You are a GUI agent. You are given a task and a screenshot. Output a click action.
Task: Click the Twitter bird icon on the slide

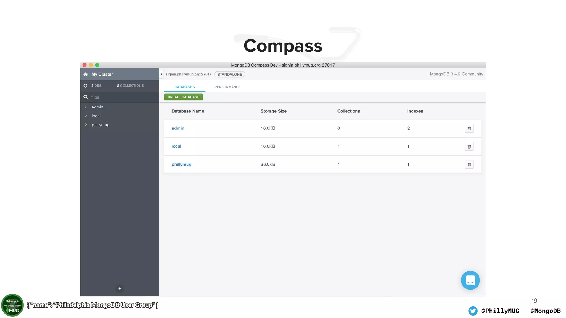473,311
